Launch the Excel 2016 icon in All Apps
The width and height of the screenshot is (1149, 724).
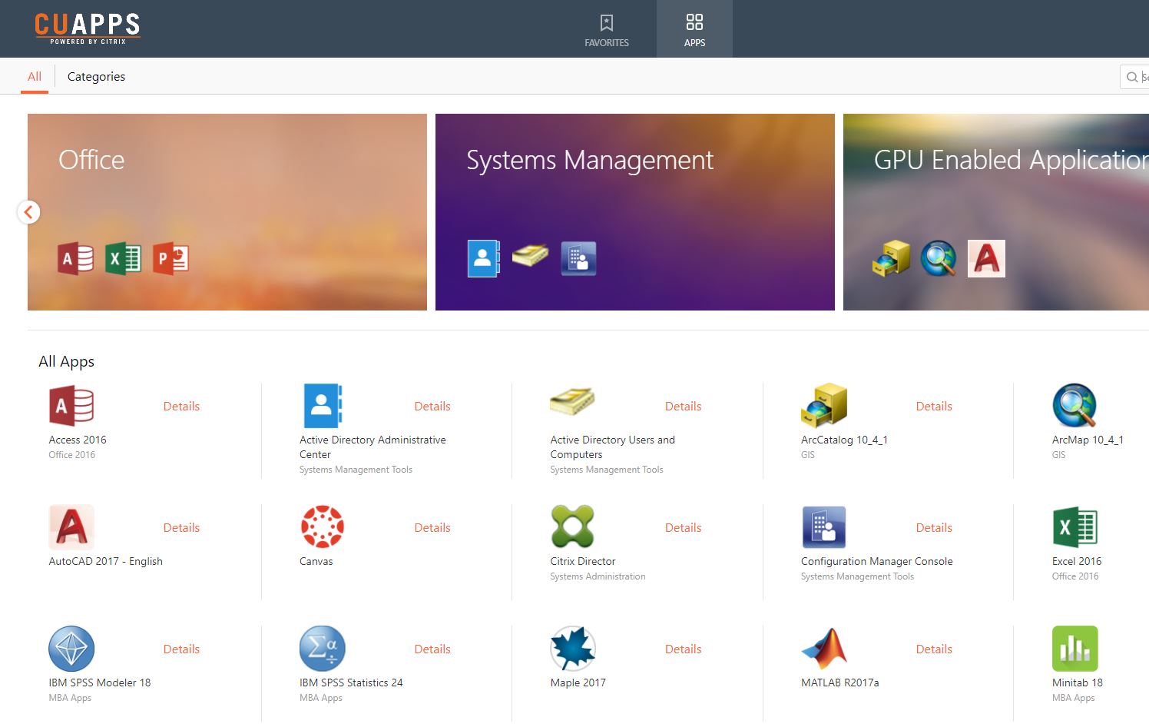coord(1074,527)
